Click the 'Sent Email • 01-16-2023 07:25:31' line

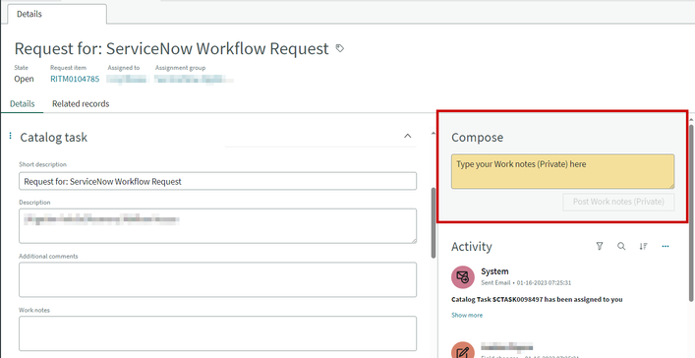[525, 282]
